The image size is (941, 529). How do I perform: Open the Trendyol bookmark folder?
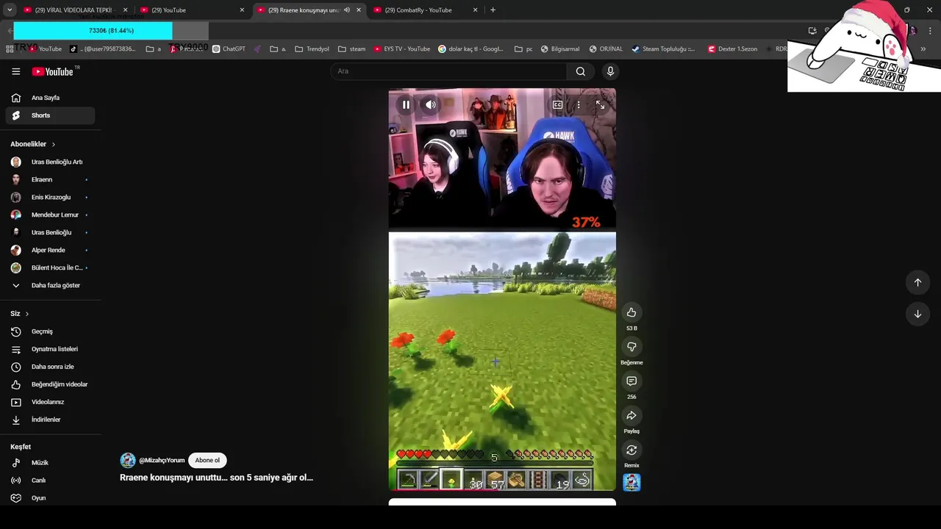[312, 49]
